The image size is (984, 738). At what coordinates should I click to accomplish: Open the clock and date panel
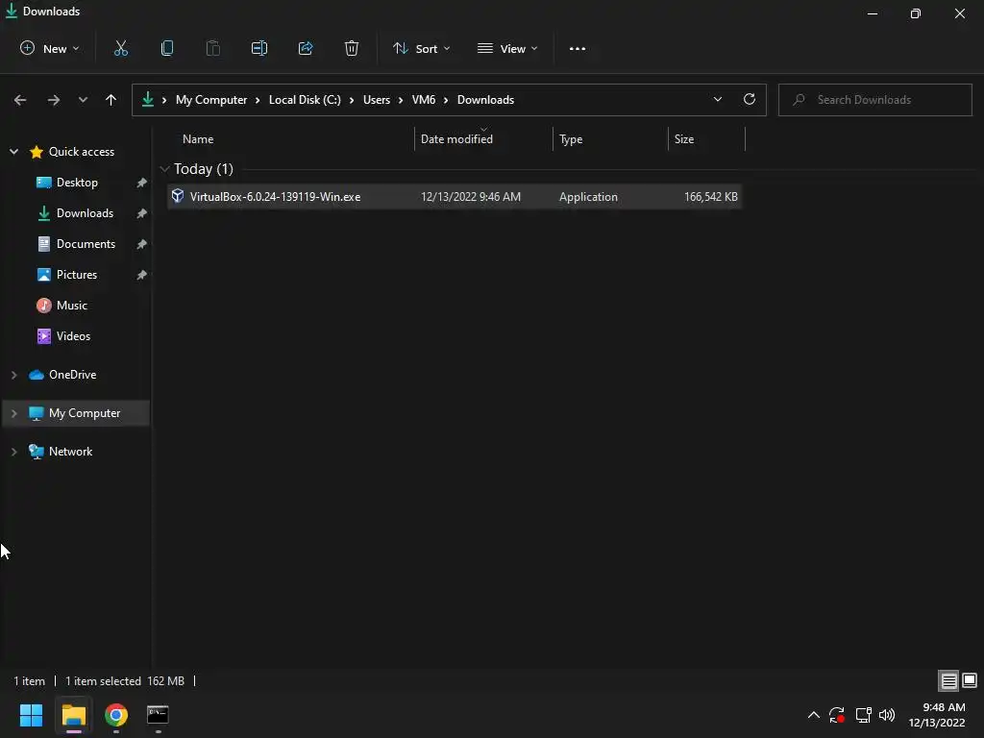[937, 715]
